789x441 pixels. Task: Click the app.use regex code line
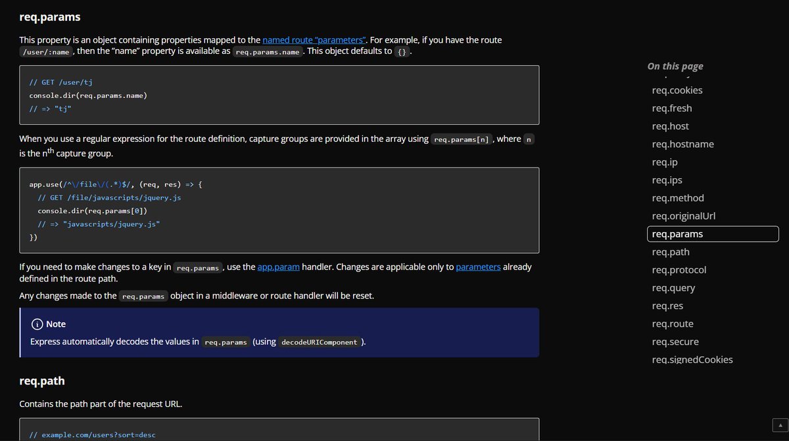pyautogui.click(x=116, y=185)
